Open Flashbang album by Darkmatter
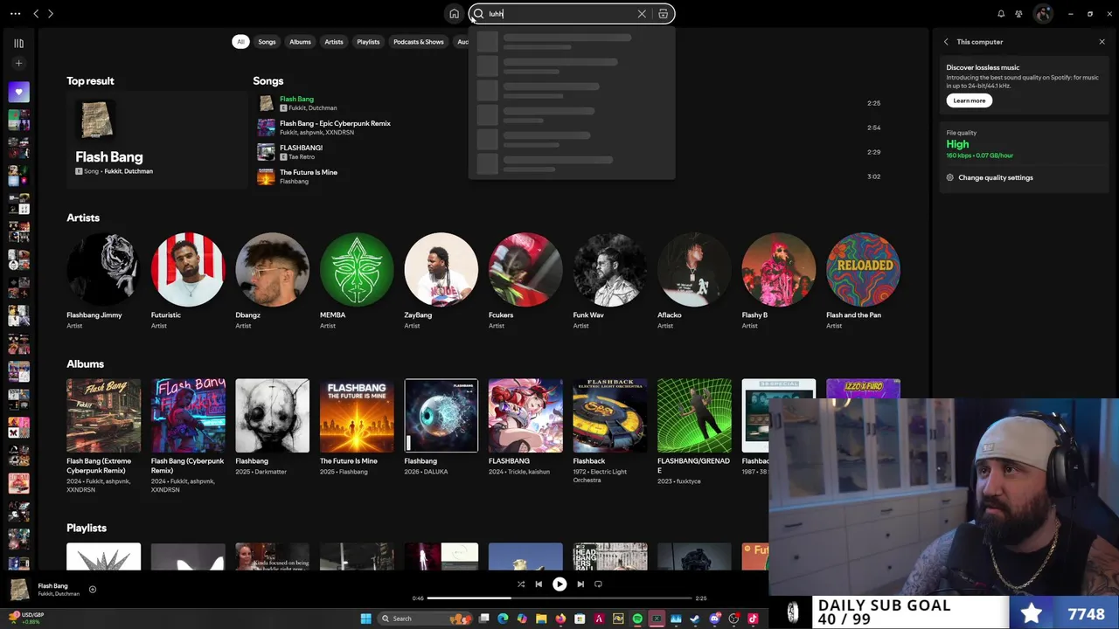Viewport: 1119px width, 629px height. pyautogui.click(x=272, y=428)
